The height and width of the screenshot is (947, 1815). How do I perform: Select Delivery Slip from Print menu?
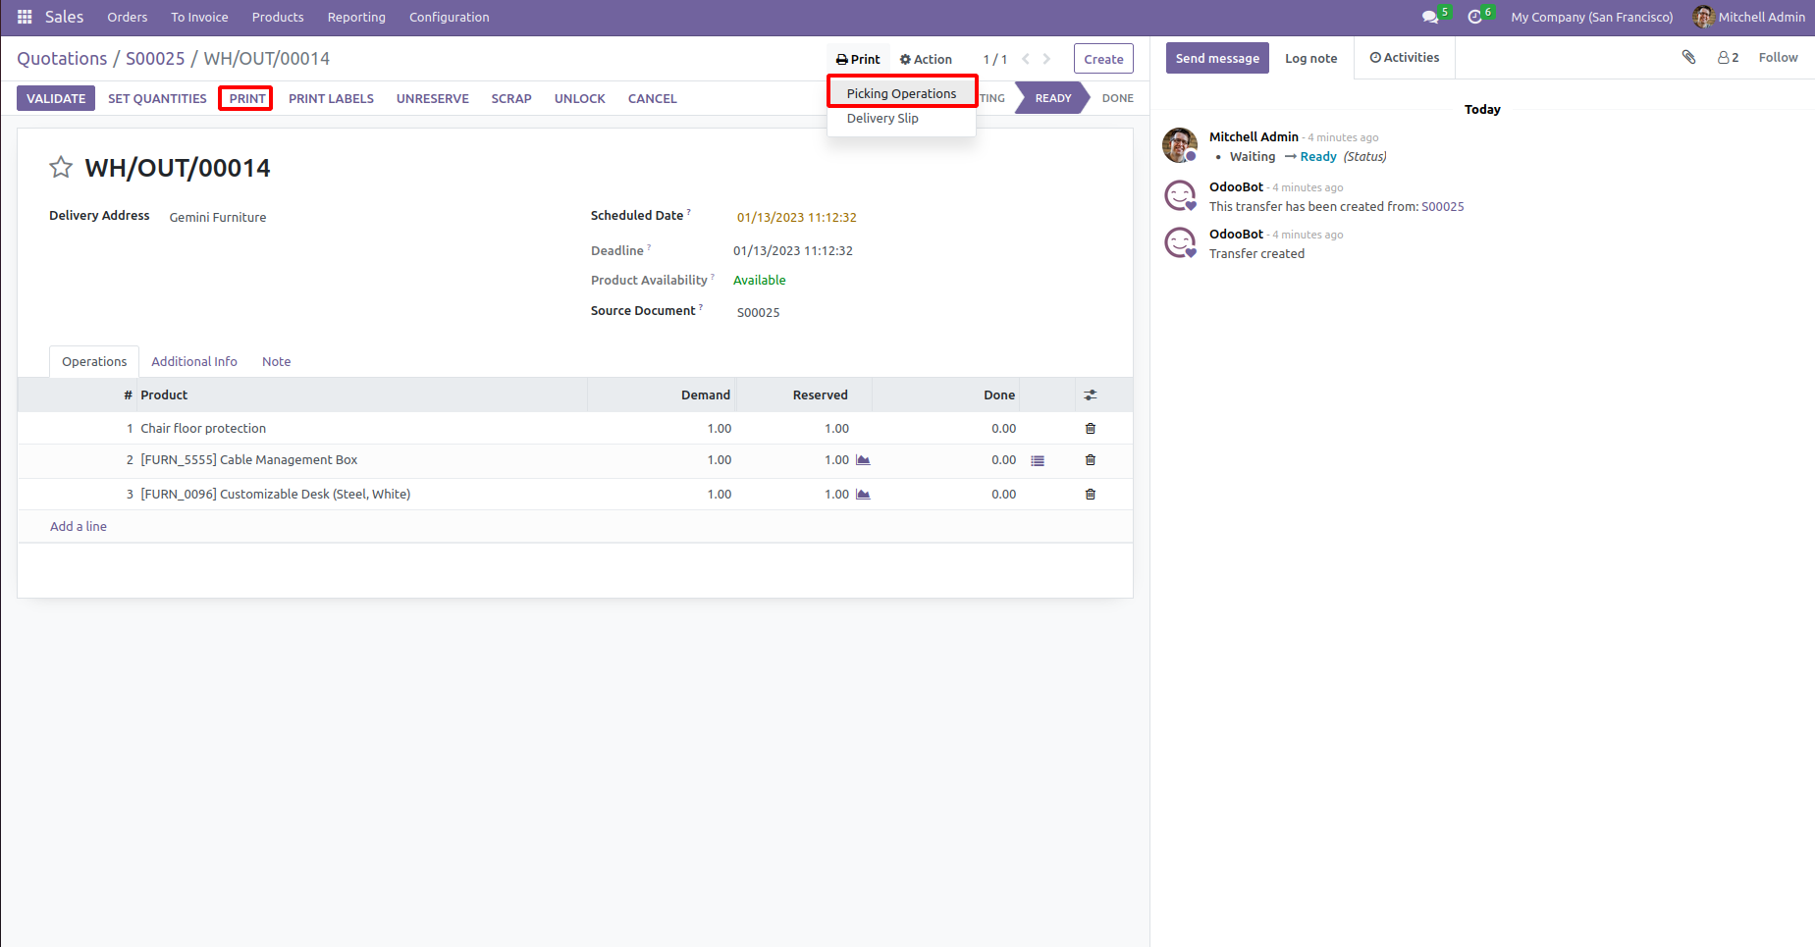coord(882,119)
